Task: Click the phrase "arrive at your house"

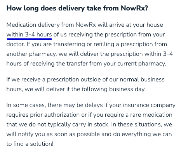Action: (x=136, y=25)
